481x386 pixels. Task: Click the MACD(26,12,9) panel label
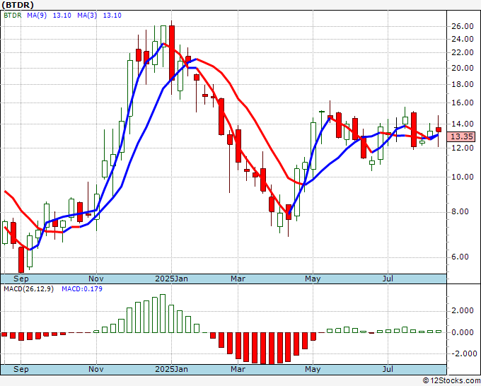point(28,289)
